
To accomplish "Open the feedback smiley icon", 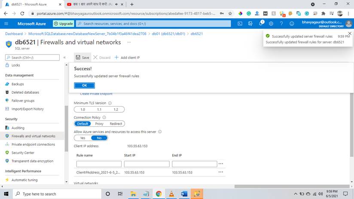I will coord(292,24).
